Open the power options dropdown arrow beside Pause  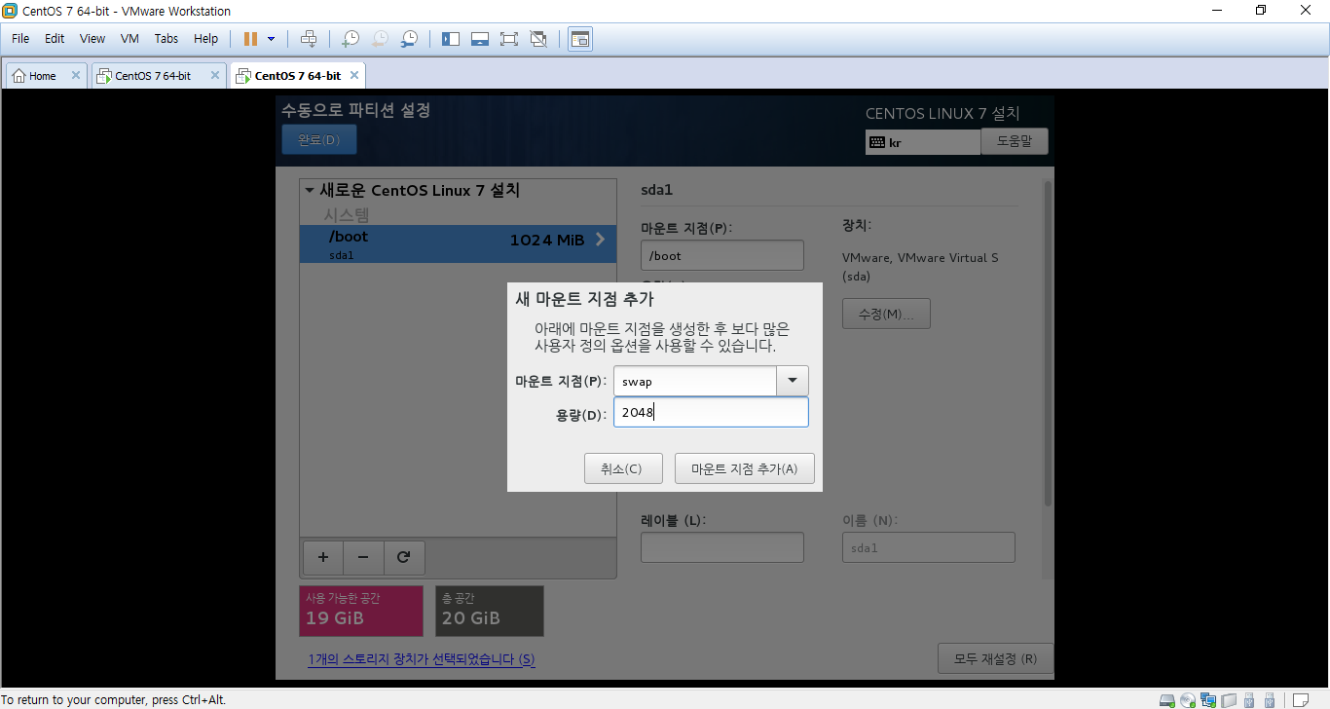(271, 39)
